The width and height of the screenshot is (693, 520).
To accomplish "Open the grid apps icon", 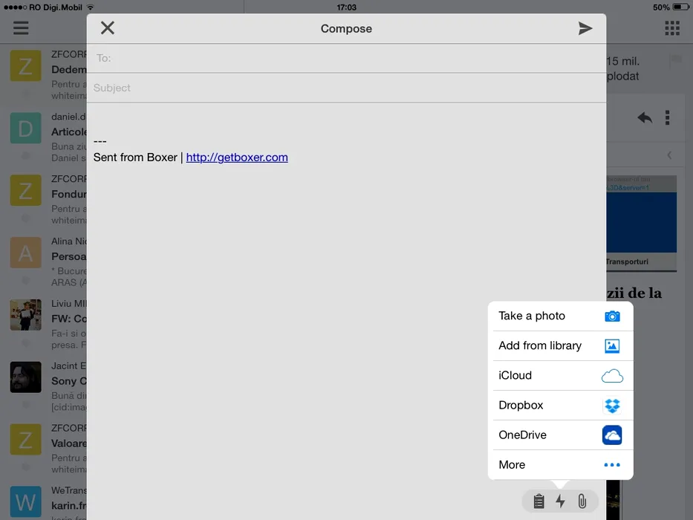I will pyautogui.click(x=671, y=28).
